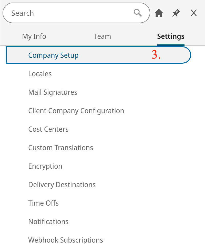Go to Mail Signatures
Viewport: 205px width, 250px height.
[x=53, y=92]
